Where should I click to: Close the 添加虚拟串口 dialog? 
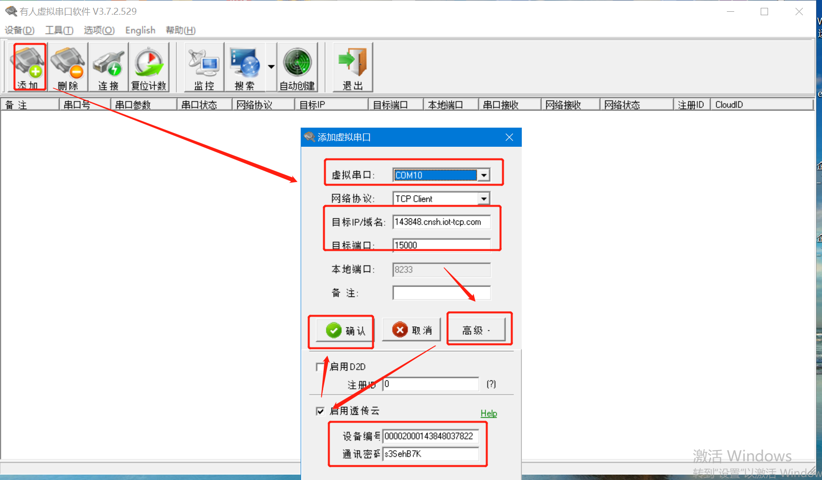[x=510, y=137]
